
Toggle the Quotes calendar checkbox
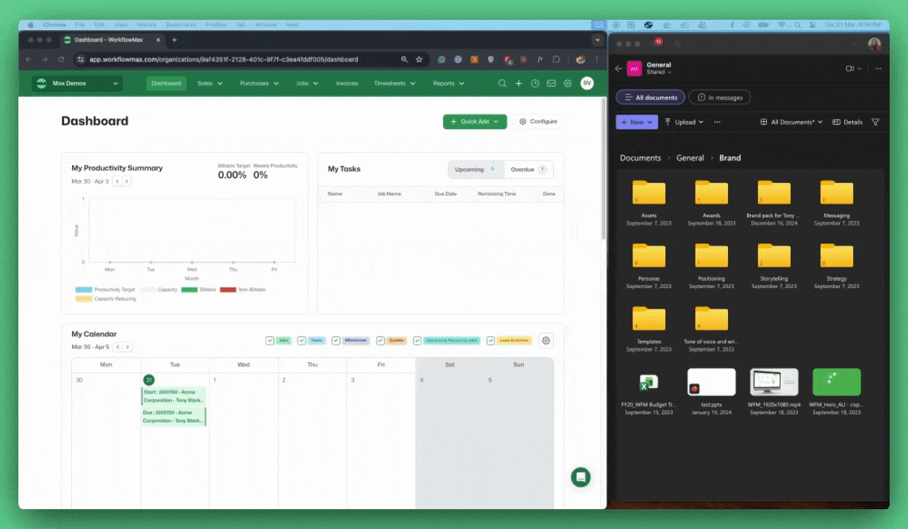(381, 341)
